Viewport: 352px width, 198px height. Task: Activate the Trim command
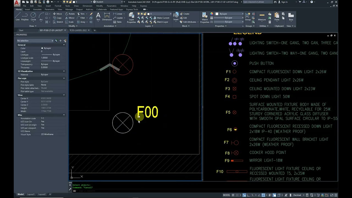point(81,14)
